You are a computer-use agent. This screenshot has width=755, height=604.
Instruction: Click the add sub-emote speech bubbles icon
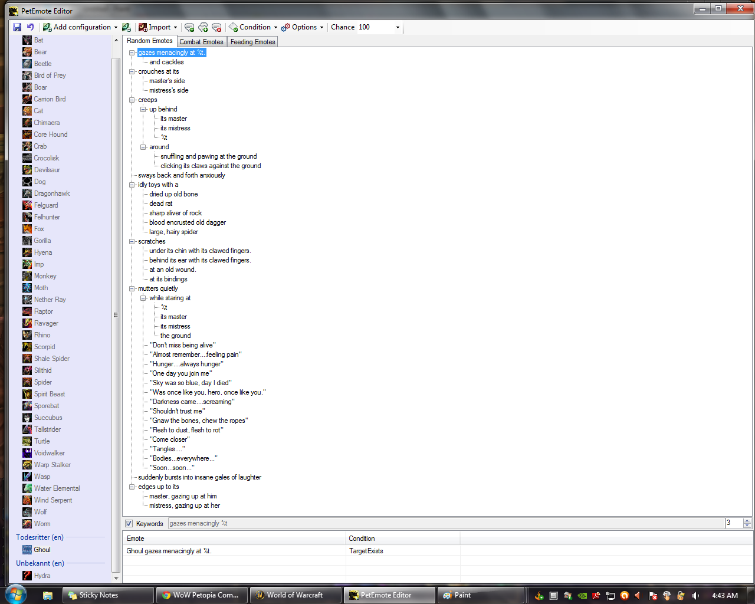coord(203,27)
